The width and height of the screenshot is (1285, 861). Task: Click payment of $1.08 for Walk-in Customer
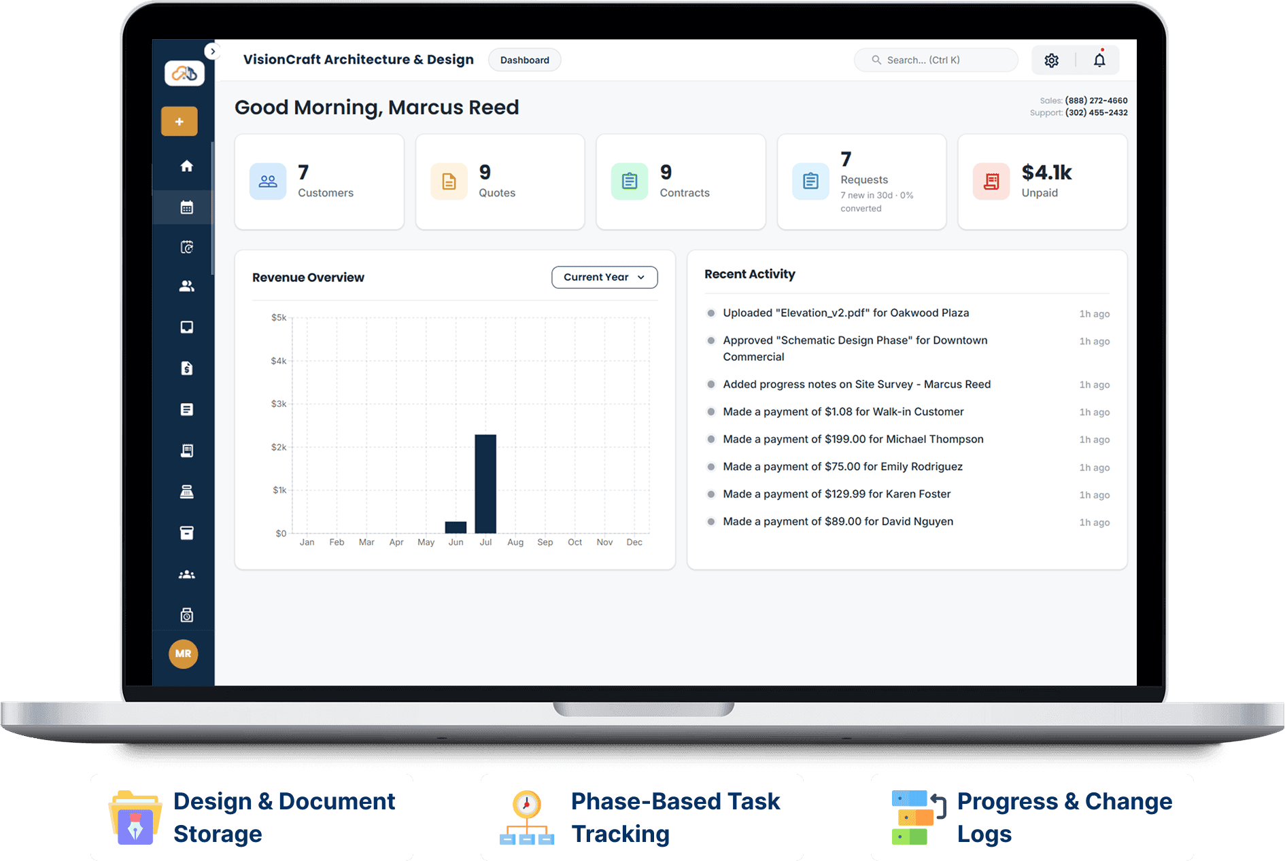pos(843,412)
